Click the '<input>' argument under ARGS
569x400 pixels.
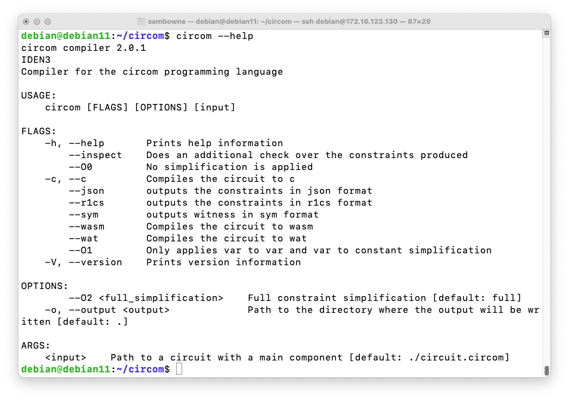(x=66, y=357)
